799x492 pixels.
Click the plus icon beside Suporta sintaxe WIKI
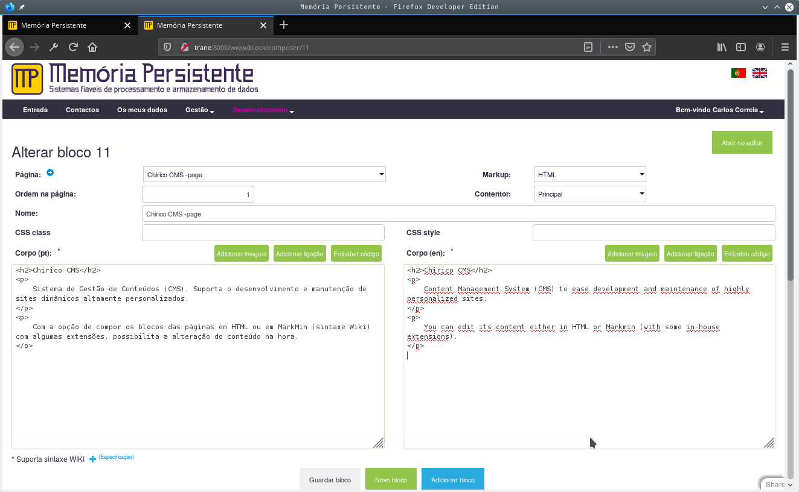point(92,459)
